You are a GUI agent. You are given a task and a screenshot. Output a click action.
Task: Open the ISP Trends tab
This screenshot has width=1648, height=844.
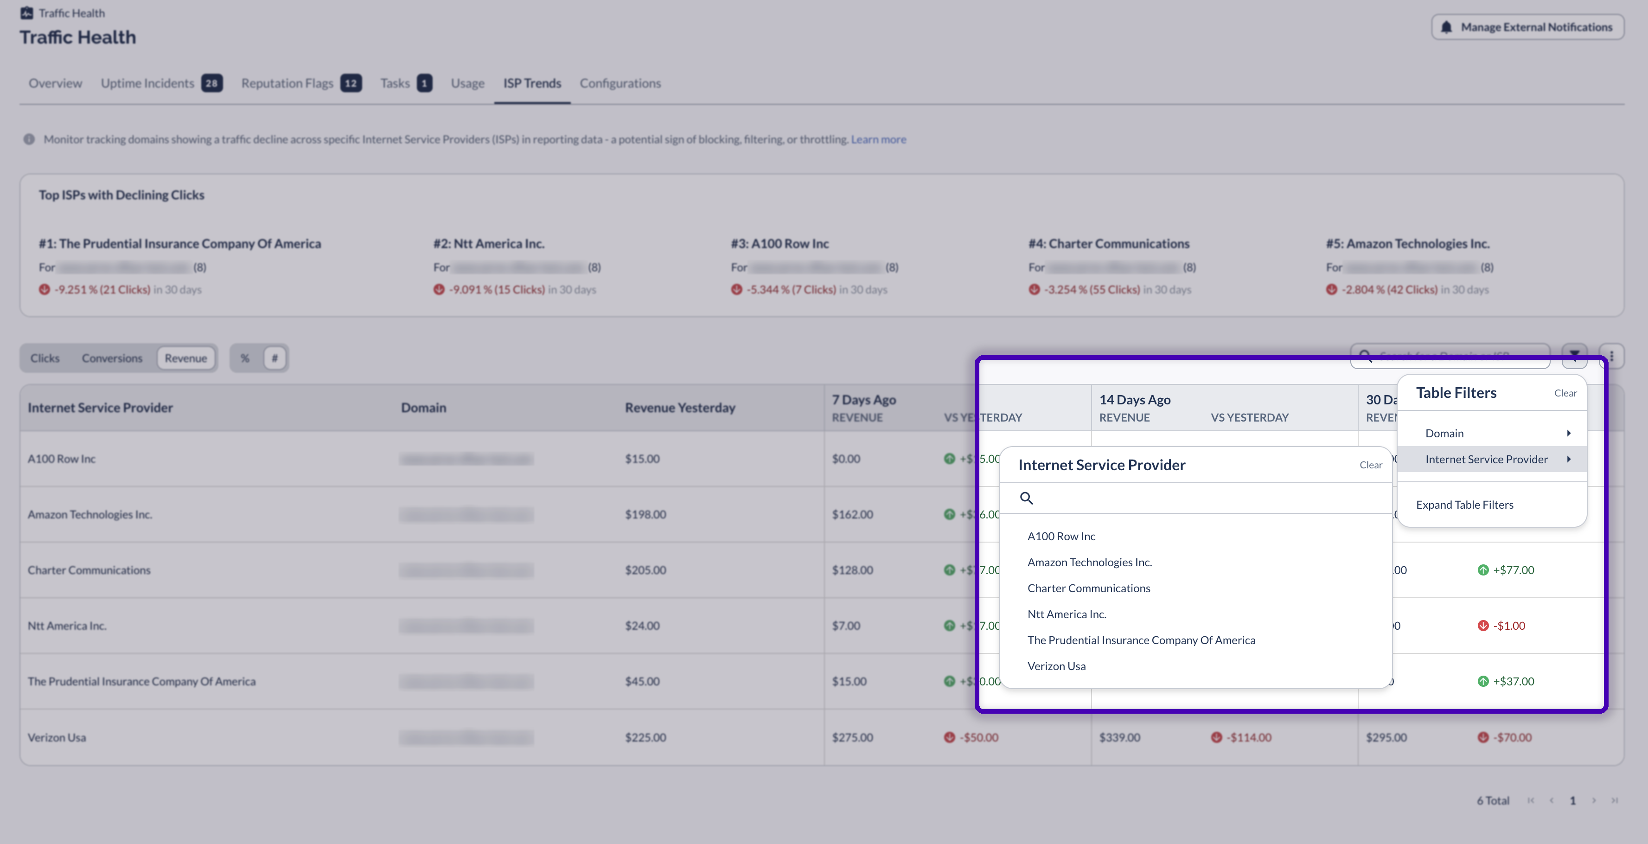pos(531,83)
